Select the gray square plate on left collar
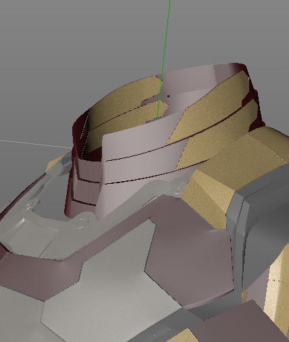This screenshot has width=289, height=342. click(29, 235)
